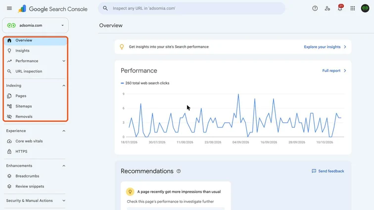Click the Review snippets layers icon
This screenshot has height=210, width=374.
[9, 186]
